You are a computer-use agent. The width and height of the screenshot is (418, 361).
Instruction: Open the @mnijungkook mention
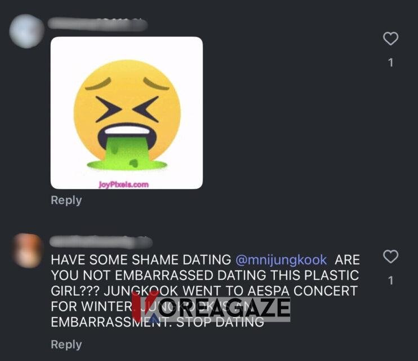click(x=281, y=260)
